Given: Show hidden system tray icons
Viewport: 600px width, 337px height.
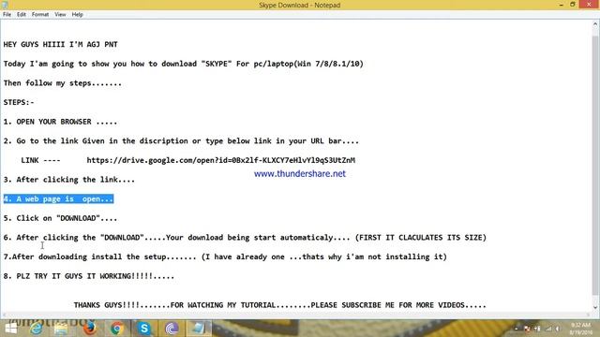Looking at the screenshot, I should (x=517, y=329).
